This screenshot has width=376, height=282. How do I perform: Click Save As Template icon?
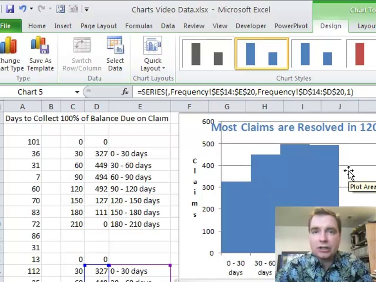pyautogui.click(x=40, y=54)
